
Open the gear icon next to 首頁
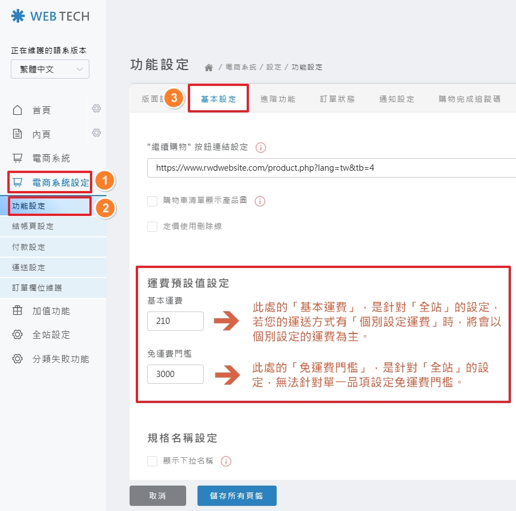pos(96,108)
